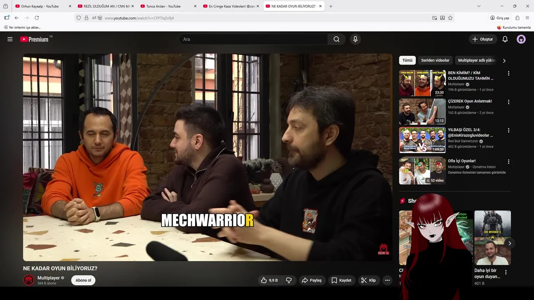Open BEN KİMİM video thumbnail
The image size is (534, 300).
422,83
